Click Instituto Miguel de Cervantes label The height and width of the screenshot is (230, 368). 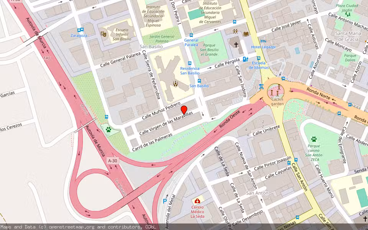point(210,12)
